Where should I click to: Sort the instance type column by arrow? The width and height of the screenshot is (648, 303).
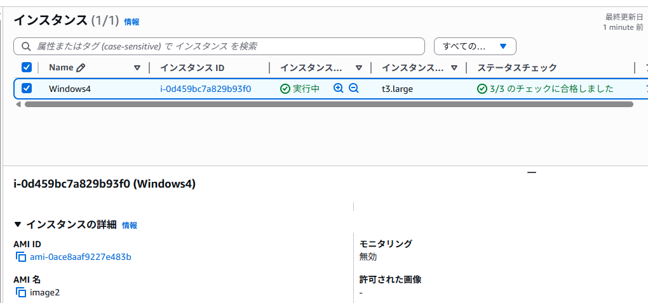click(454, 68)
